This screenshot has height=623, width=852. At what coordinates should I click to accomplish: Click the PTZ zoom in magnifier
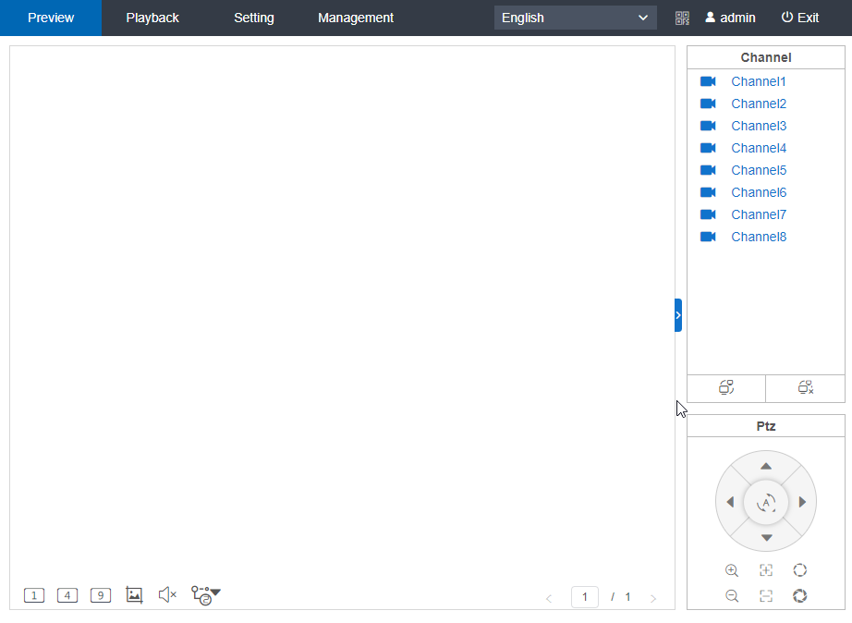(x=732, y=571)
